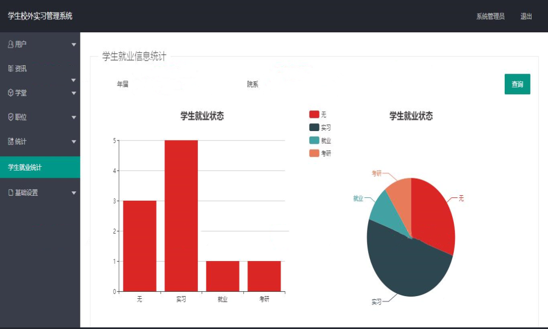Click the orange 考研 legend swatch
Screen dimensions: 548x329
pos(314,153)
